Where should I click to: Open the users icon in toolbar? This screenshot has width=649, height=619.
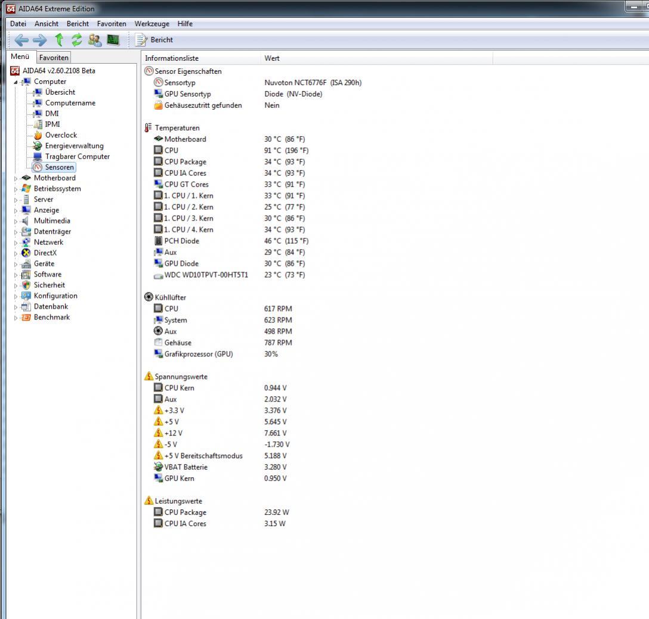(x=95, y=40)
